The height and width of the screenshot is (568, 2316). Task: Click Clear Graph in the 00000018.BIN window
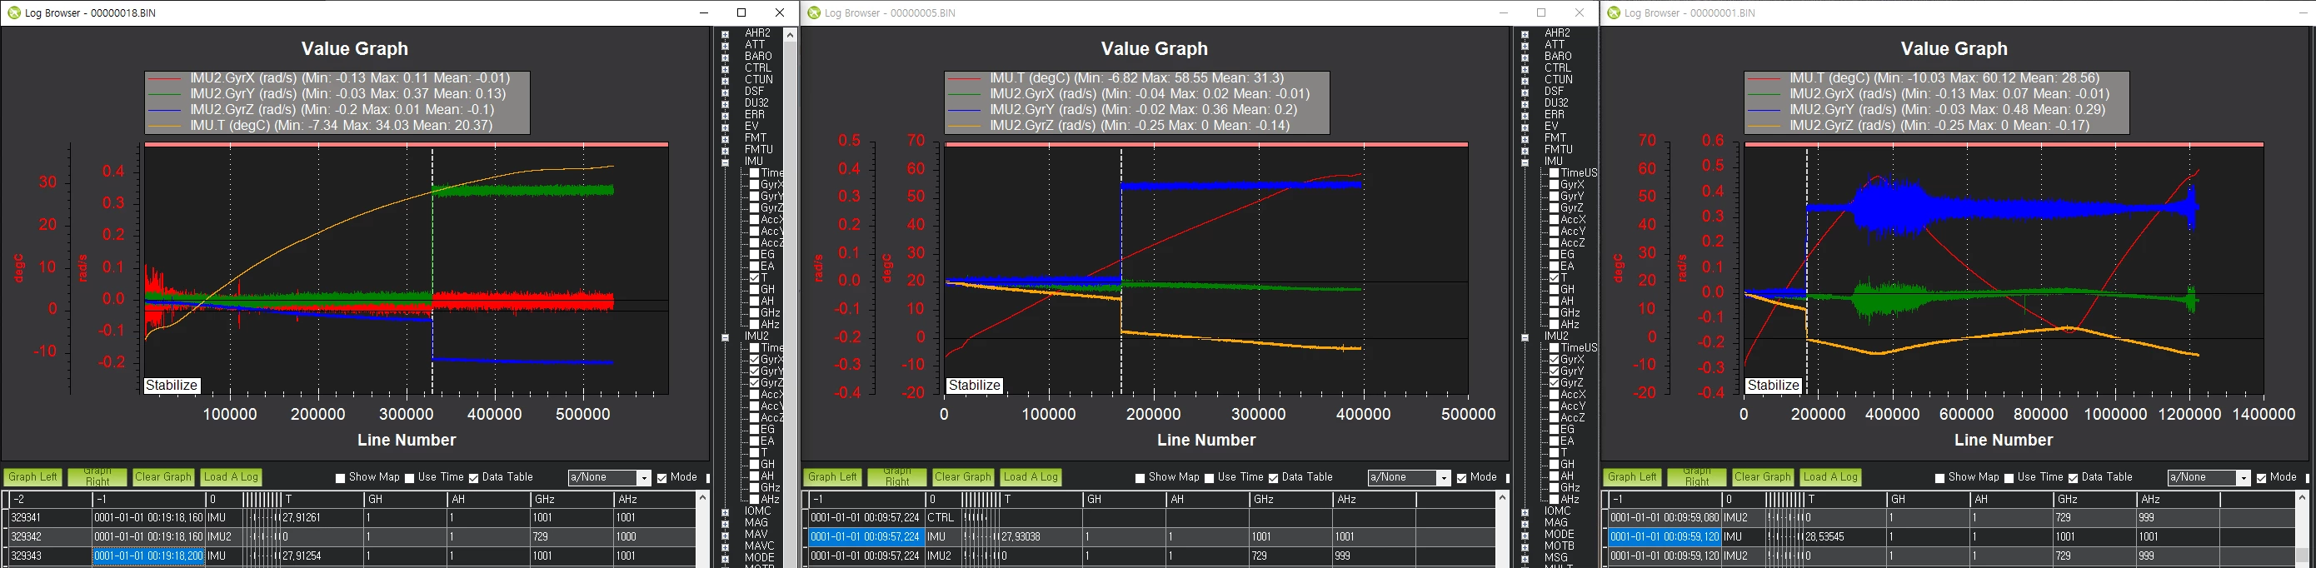click(163, 477)
